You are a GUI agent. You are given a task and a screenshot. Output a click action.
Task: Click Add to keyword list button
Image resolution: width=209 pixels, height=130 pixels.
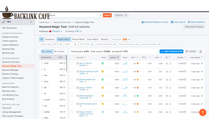click(x=171, y=51)
